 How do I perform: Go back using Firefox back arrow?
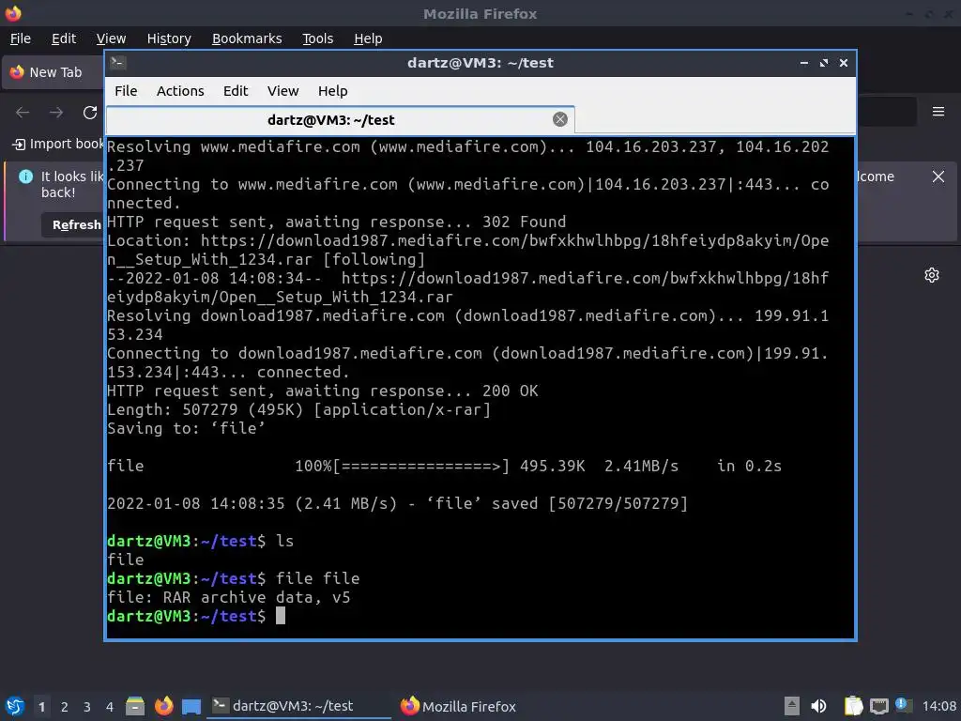tap(23, 113)
